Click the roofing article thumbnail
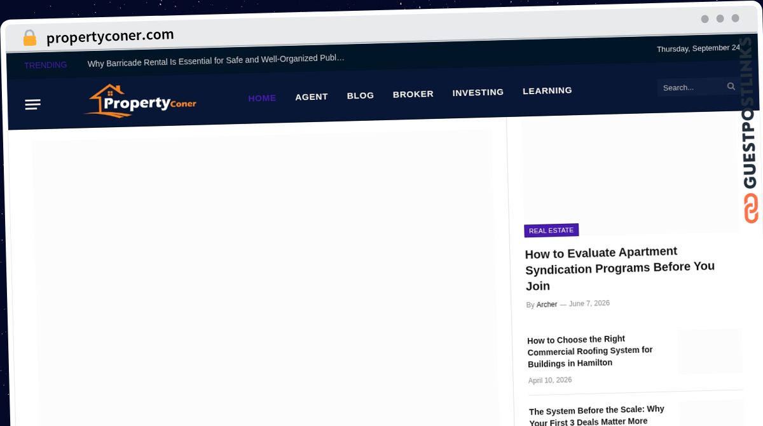The height and width of the screenshot is (426, 763). pyautogui.click(x=710, y=351)
